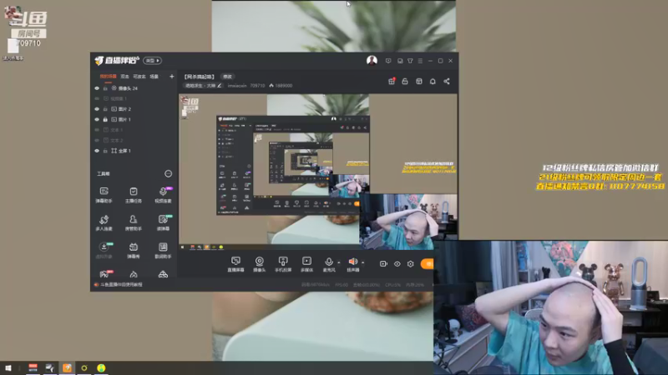668x375 pixels.
Task: Lock the 全屏 1 source
Action: coord(105,151)
